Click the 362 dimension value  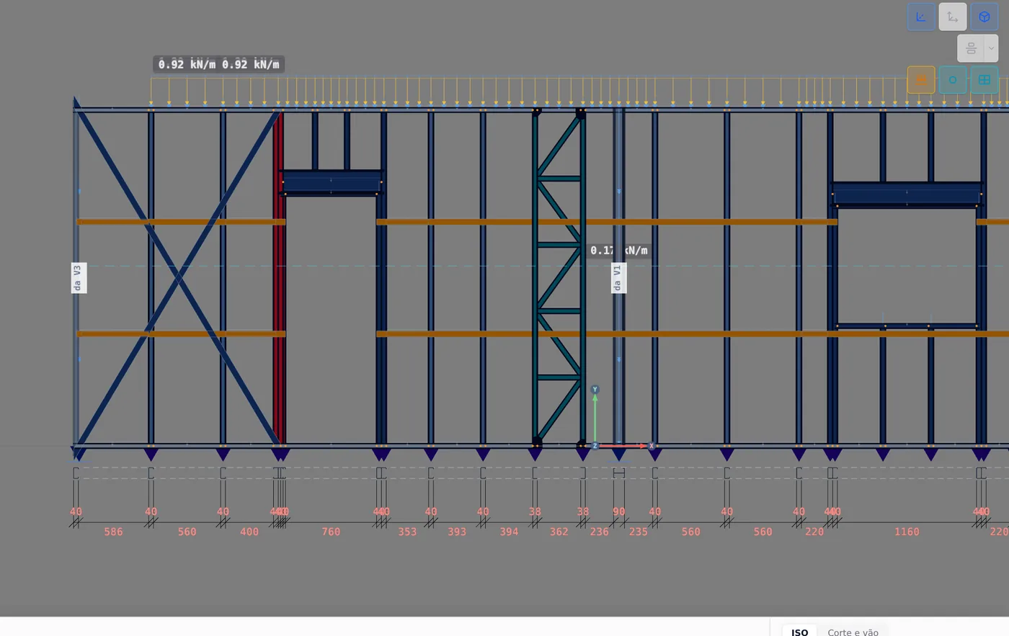pos(559,532)
